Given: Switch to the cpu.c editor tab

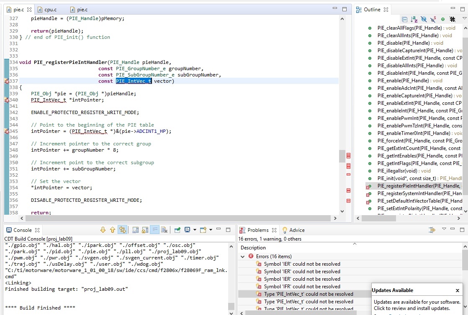Looking at the screenshot, I should 50,9.
